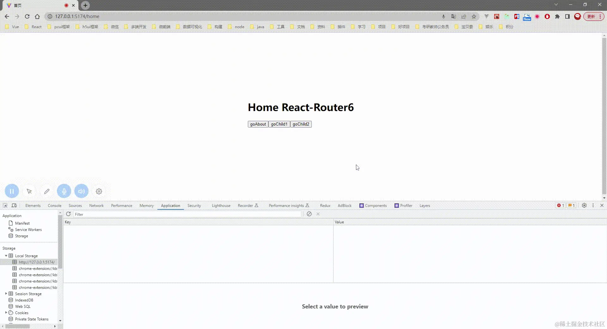Switch to the Sources tab
Viewport: 607px width, 329px height.
click(x=75, y=205)
